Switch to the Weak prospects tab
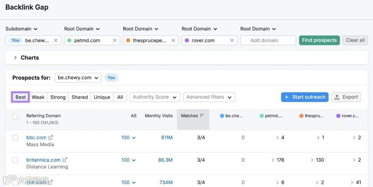Viewport: 373px width, 187px height. click(38, 97)
